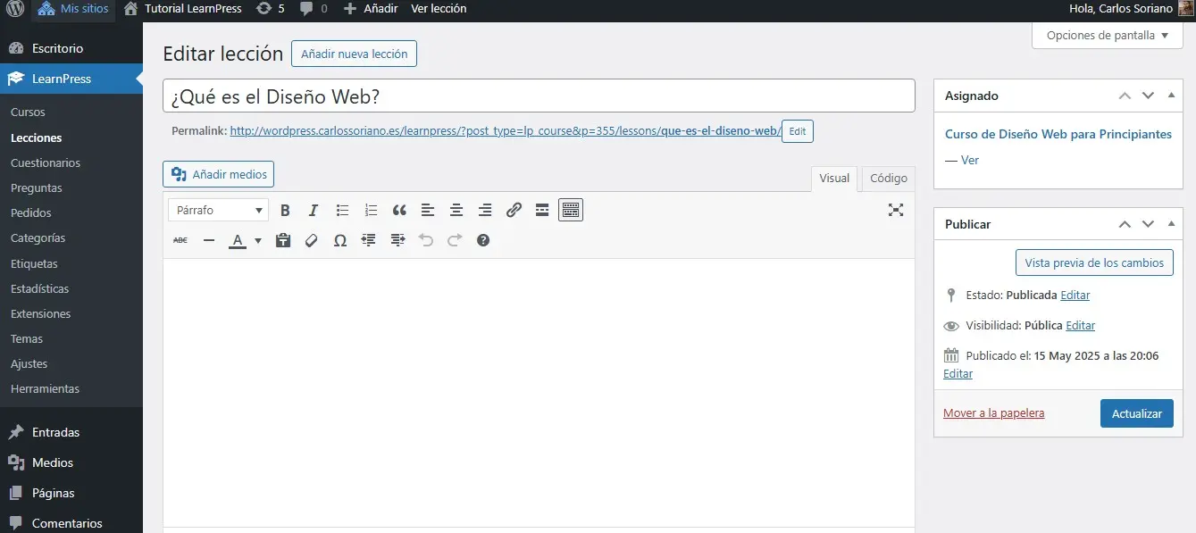Switch to the Visual editor tab
Viewport: 1196px width, 533px height.
pyautogui.click(x=834, y=179)
